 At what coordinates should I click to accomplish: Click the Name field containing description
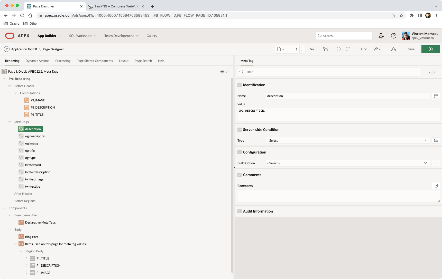click(x=348, y=96)
